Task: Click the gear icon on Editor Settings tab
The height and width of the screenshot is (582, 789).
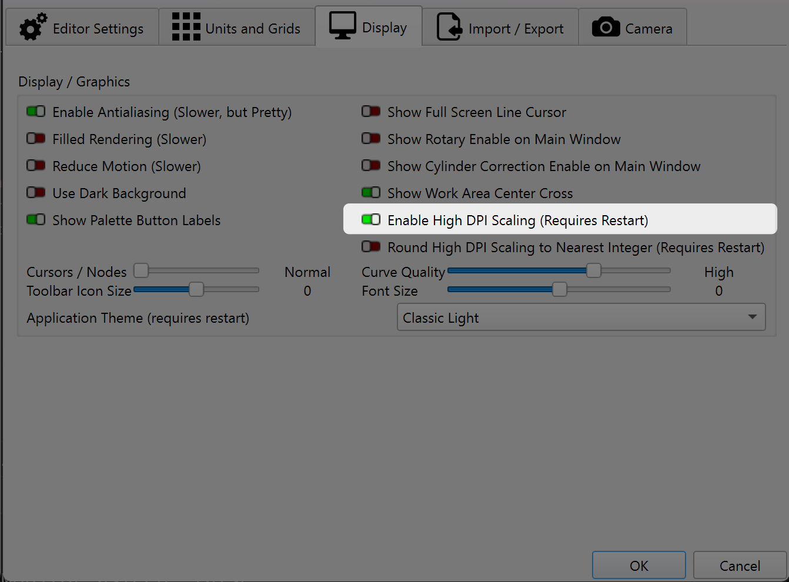Action: [32, 26]
